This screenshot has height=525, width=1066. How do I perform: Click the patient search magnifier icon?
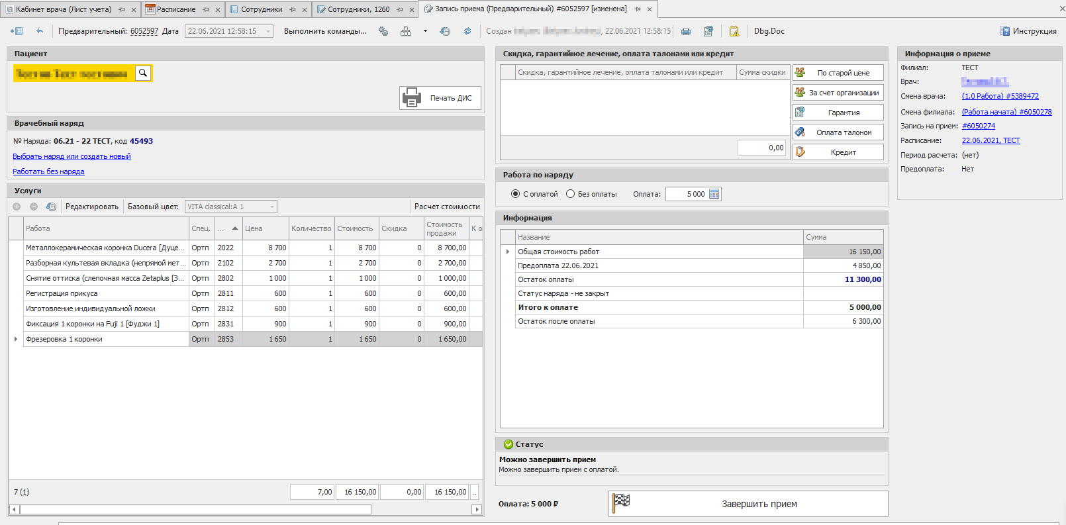point(143,73)
